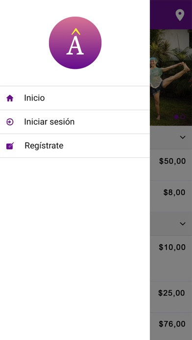Open the Inicio menu item

(x=75, y=98)
